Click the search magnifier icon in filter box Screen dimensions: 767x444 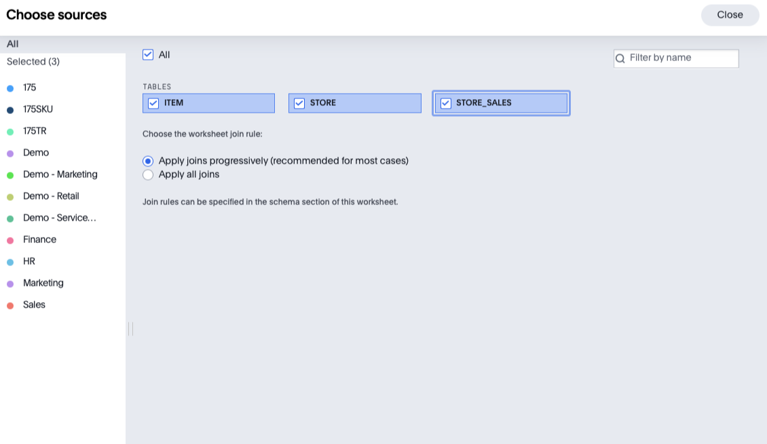point(620,58)
